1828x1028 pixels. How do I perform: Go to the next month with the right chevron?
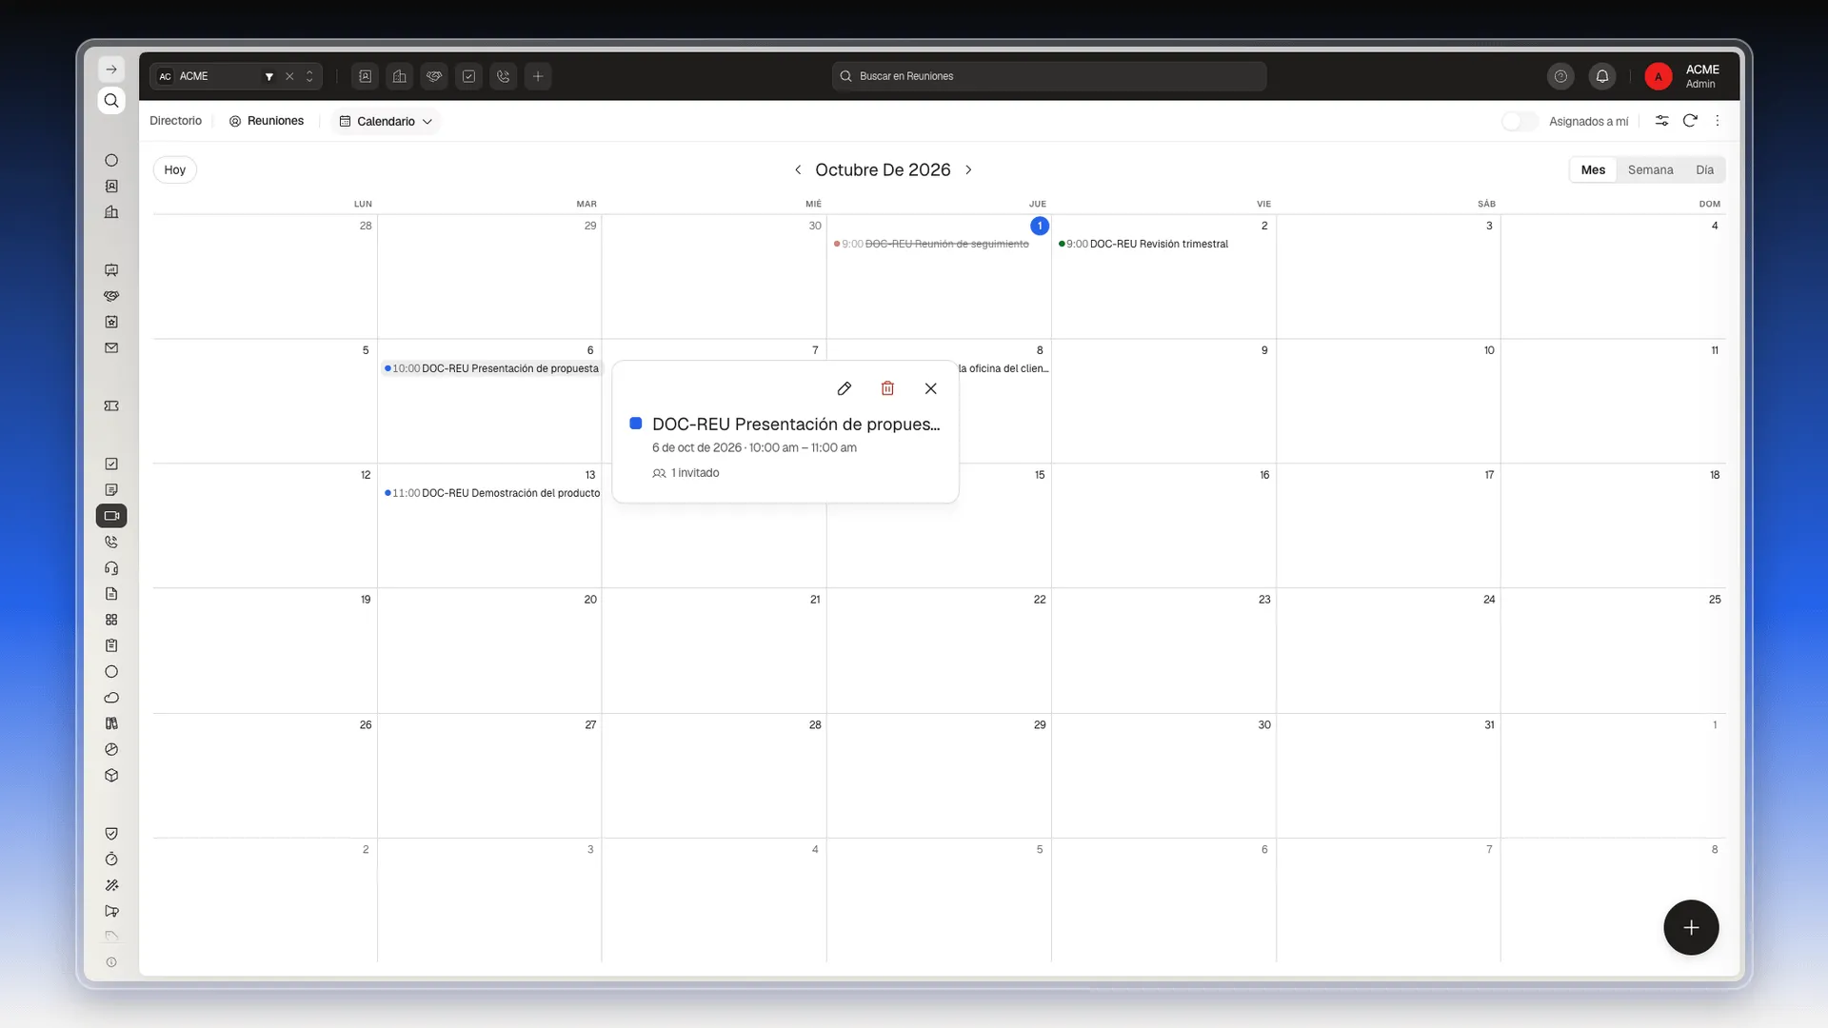coord(968,169)
